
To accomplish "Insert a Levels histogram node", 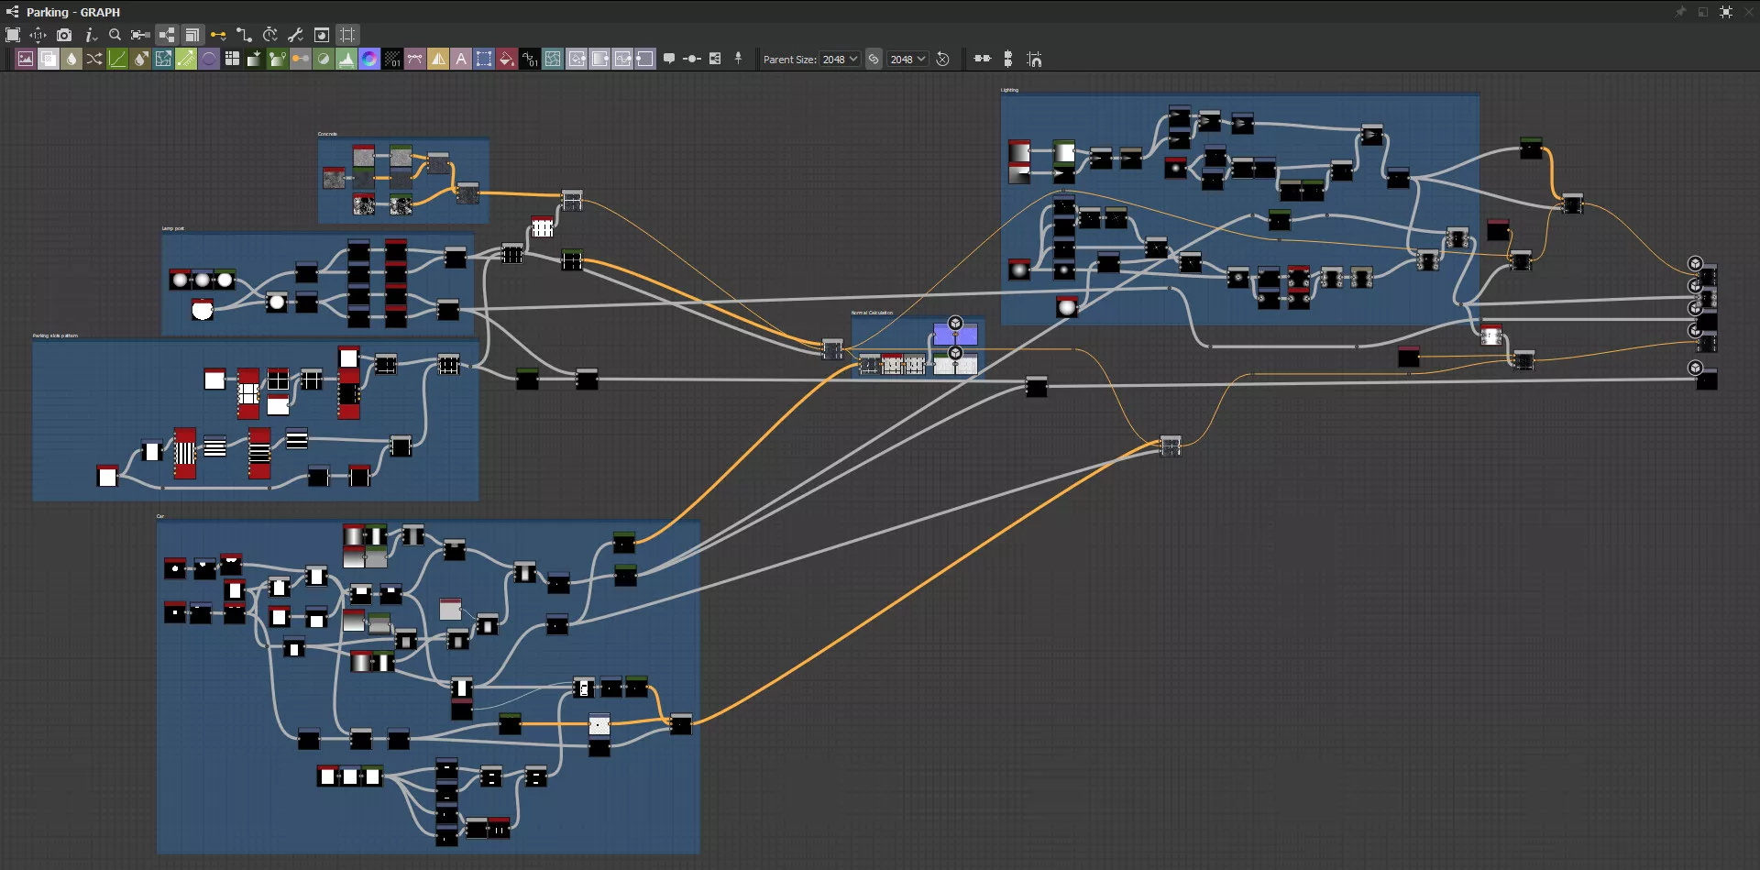I will [346, 60].
